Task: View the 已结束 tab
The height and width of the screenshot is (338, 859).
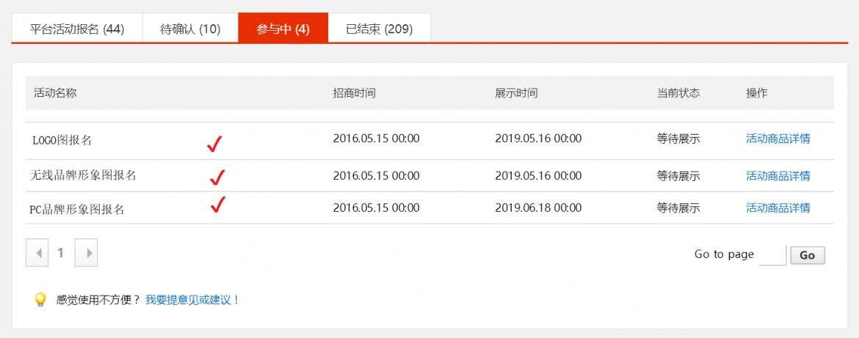Action: pos(379,29)
